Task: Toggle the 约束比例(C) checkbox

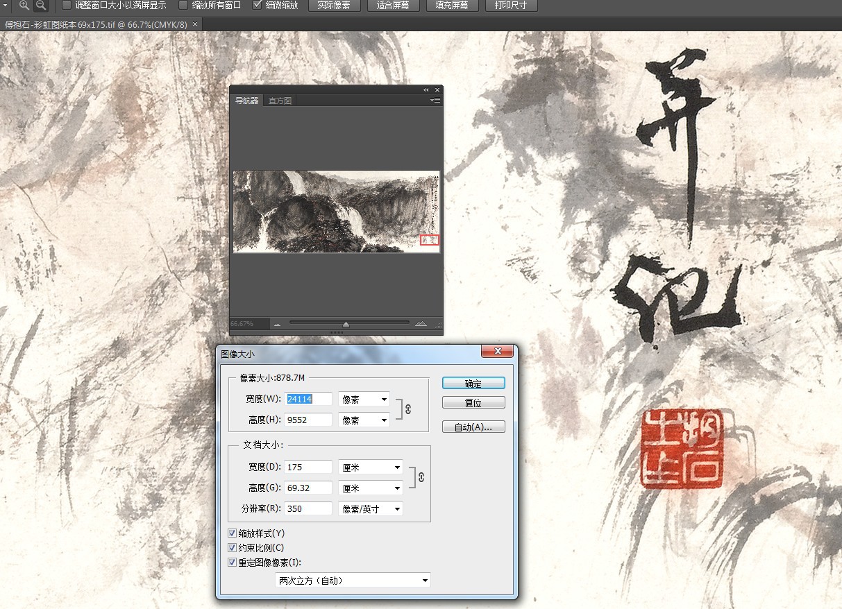Action: click(x=233, y=548)
